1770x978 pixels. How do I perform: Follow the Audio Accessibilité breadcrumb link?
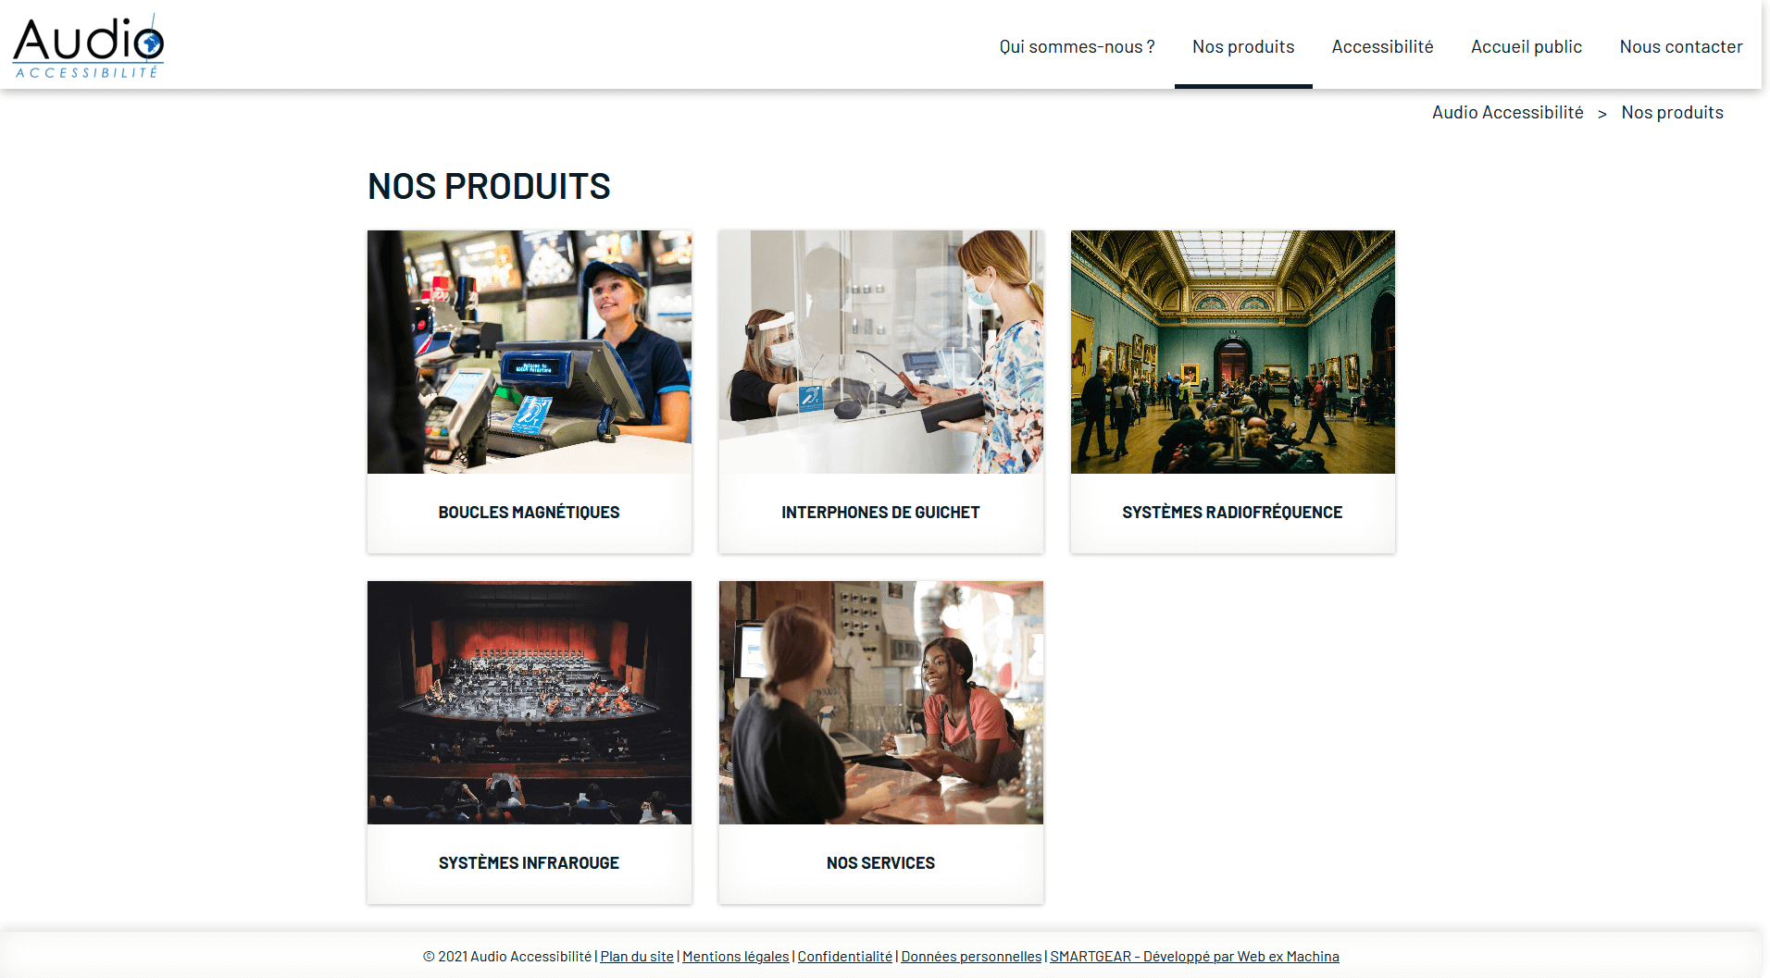(x=1507, y=112)
